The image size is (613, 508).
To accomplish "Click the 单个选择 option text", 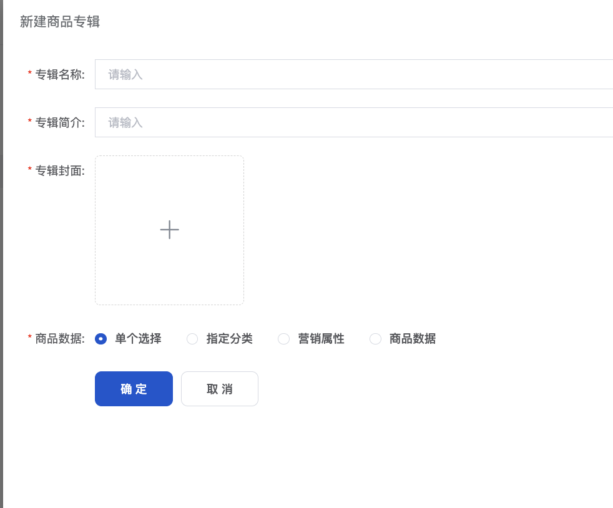I will coord(138,339).
